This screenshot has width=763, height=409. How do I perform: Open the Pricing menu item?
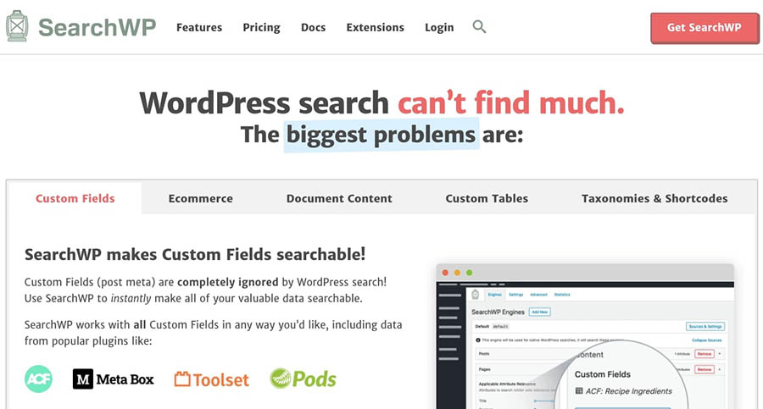(261, 27)
